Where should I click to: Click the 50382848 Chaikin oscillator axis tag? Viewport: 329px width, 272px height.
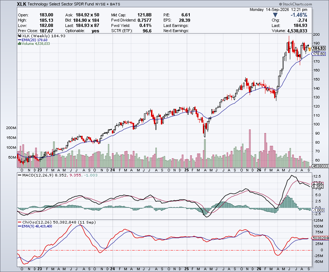[x=320, y=238]
